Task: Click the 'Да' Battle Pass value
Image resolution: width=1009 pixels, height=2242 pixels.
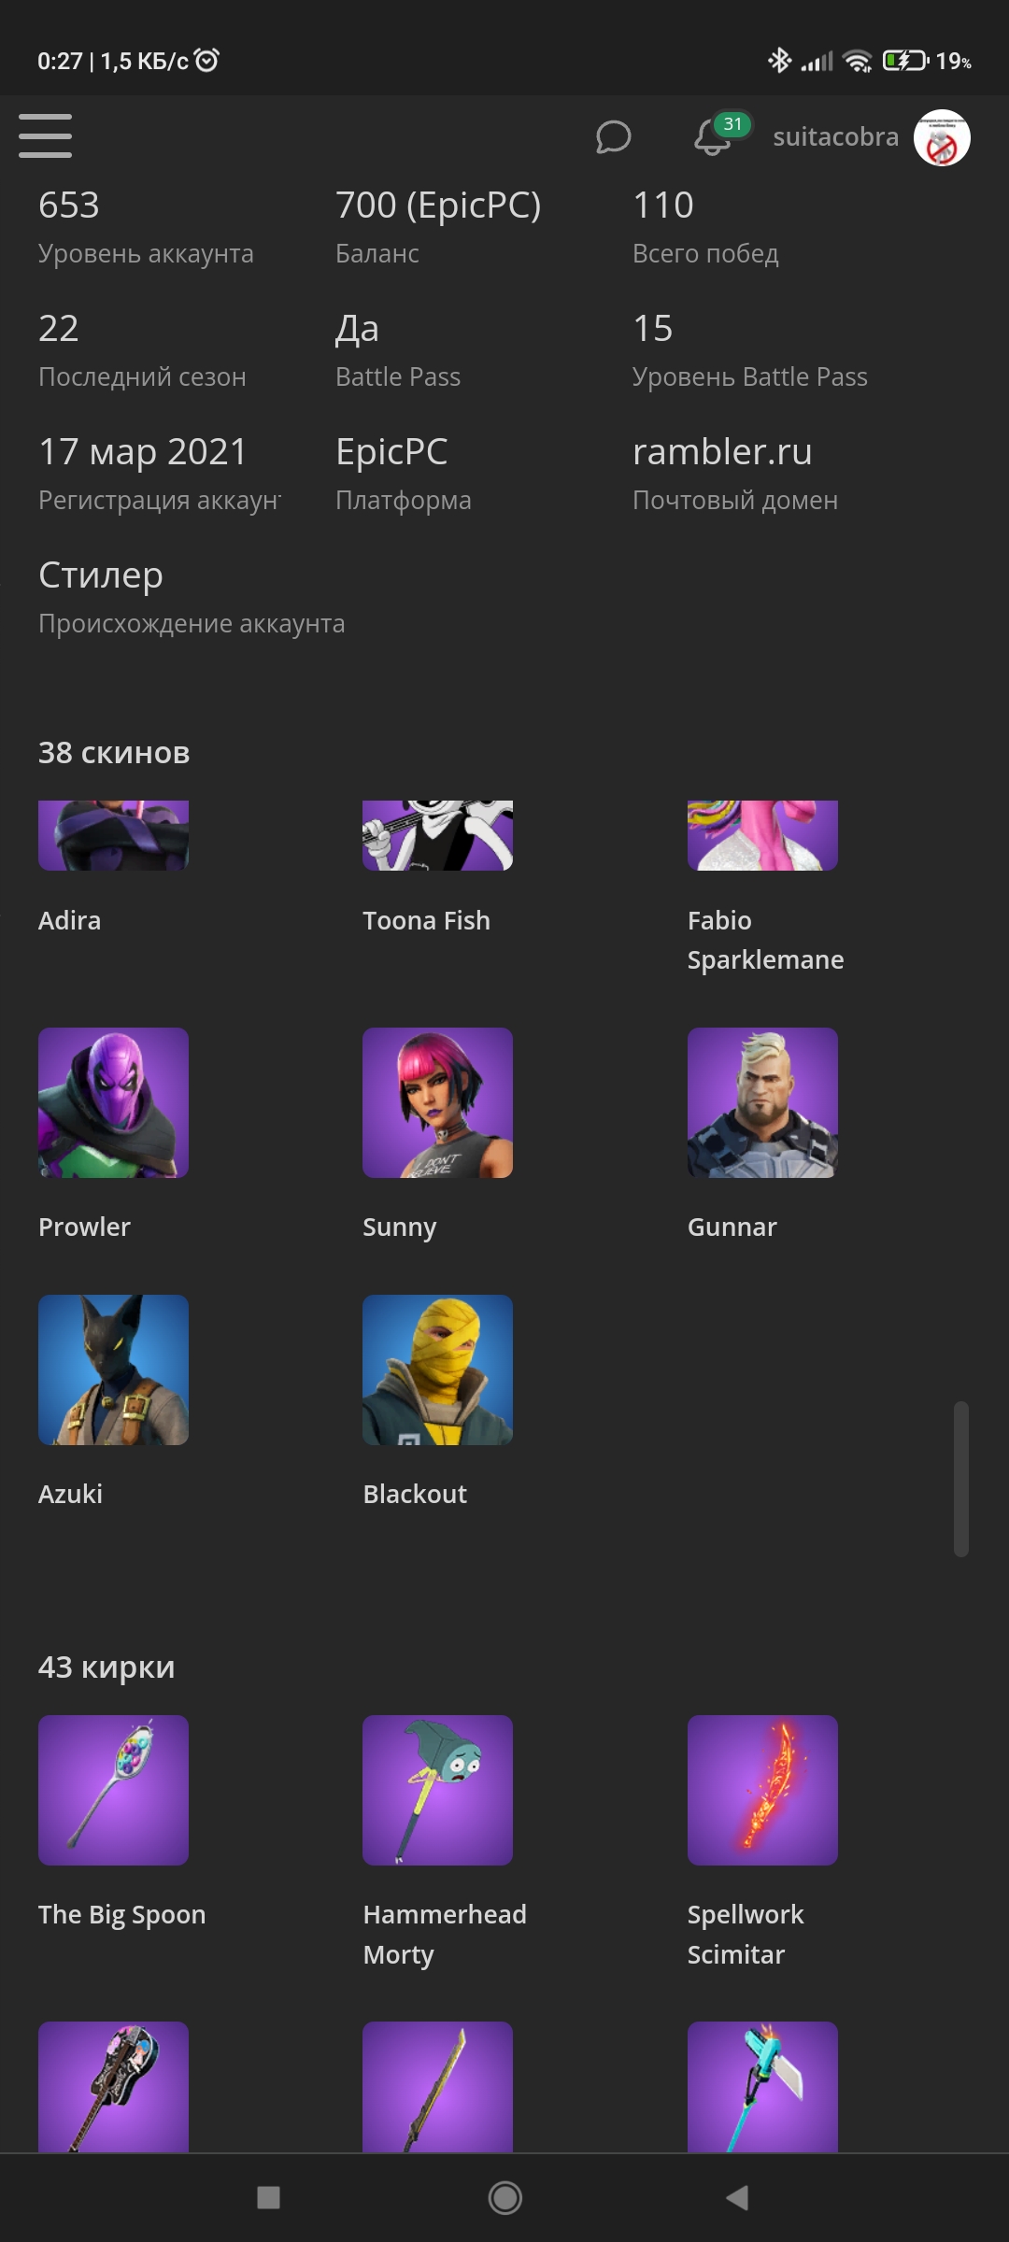Action: 357,330
